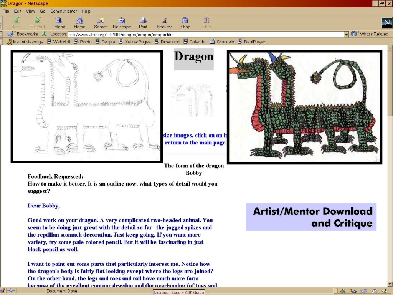393x295 pixels.
Task: Click the 'Dear Bobby,' greeting text
Action: point(44,206)
